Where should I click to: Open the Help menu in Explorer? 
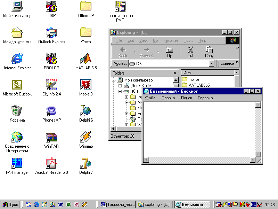(x=202, y=40)
